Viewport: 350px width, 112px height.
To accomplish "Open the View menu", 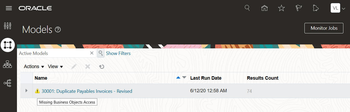I will pos(55,67).
